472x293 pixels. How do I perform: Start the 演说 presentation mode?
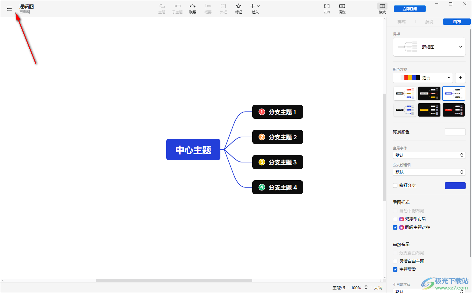(342, 9)
